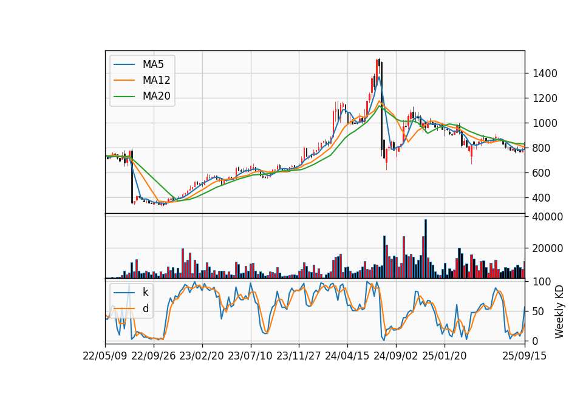Click the 20000 volume axis label
This screenshot has width=583, height=419.
tap(548, 248)
